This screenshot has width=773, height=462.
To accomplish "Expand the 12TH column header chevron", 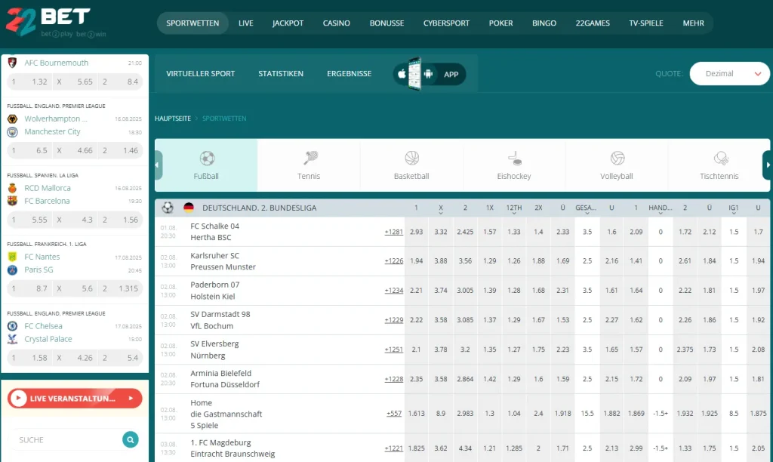I will (513, 214).
